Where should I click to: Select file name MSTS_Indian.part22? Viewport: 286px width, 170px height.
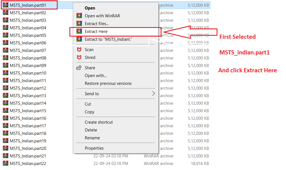click(x=28, y=164)
